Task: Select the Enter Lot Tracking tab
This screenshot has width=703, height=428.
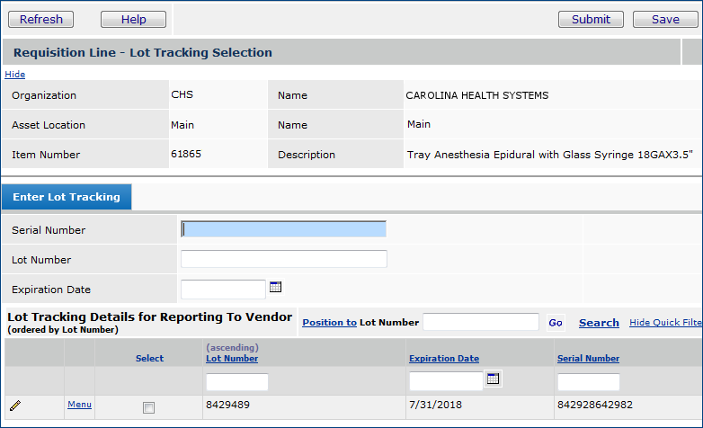Action: click(67, 197)
